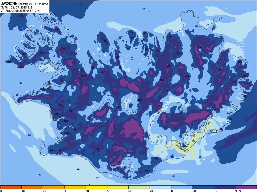Image resolution: width=257 pixels, height=193 pixels.
Task: Click the dark orange 0–10 legend swatch
Action: coord(11,187)
